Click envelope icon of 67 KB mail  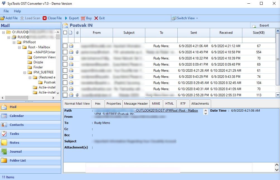[x=71, y=46]
